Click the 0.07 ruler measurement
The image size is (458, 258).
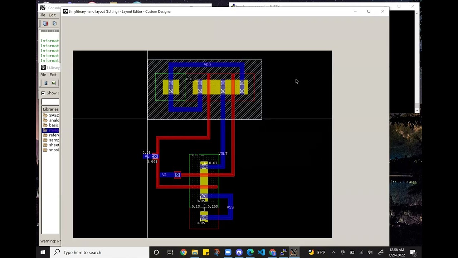[x=213, y=163]
